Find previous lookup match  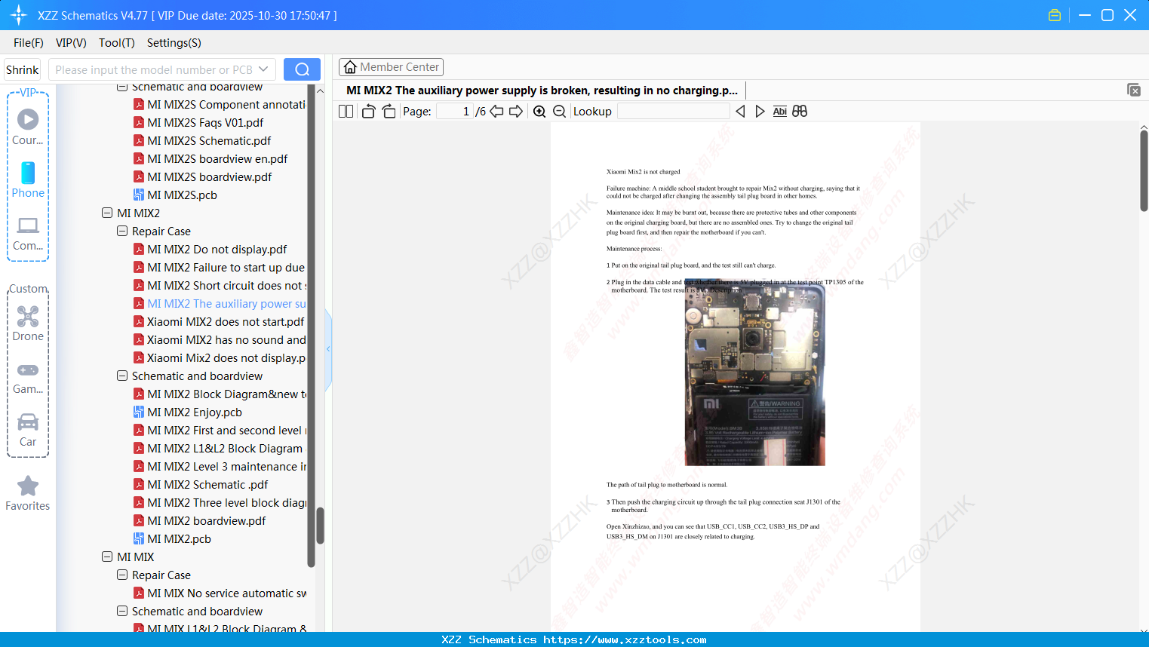(x=740, y=112)
